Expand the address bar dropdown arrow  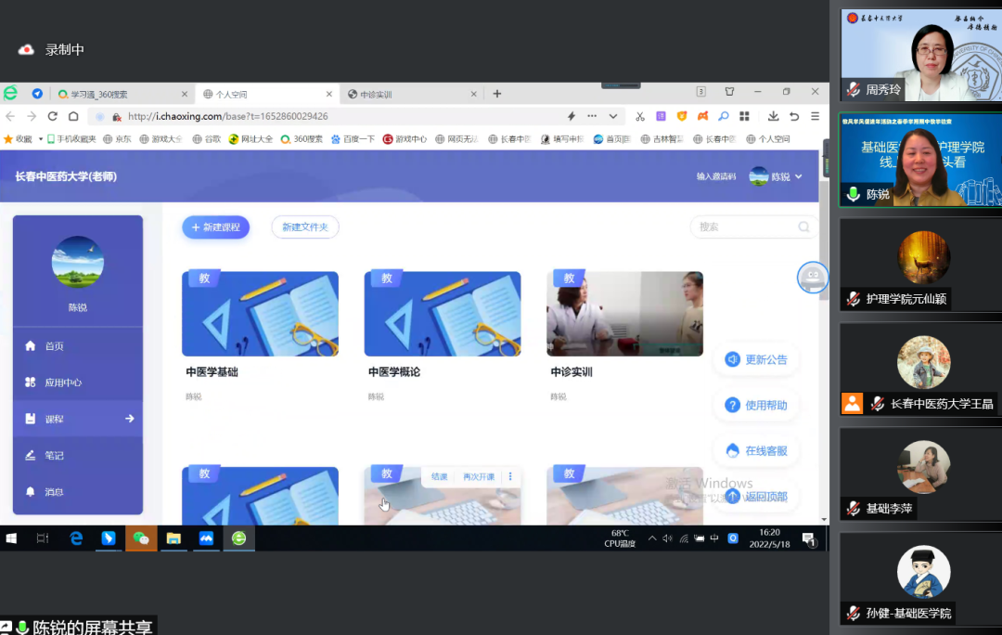613,116
